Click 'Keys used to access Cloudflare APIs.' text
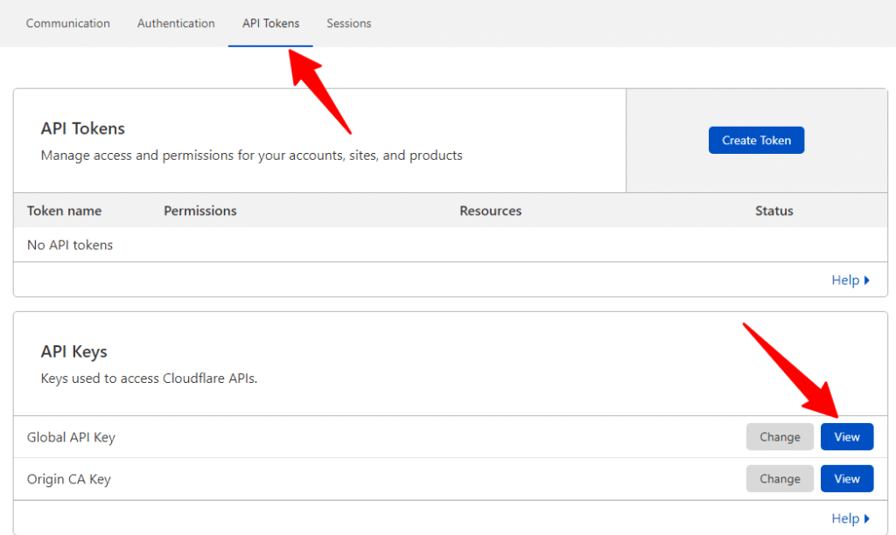Screen dimensions: 896x535 click(x=149, y=379)
